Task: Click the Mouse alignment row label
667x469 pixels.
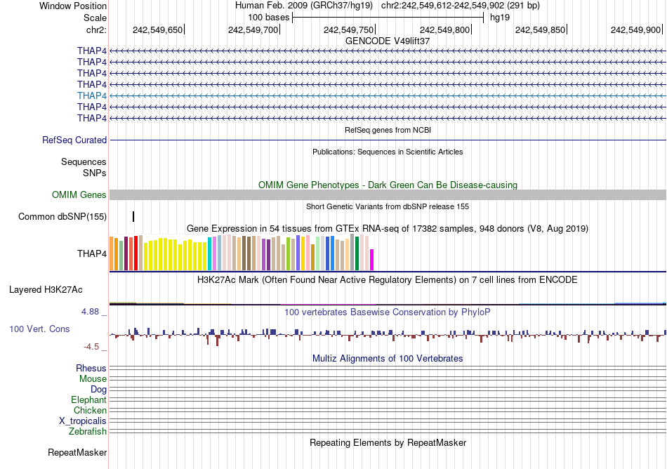Action: pos(92,378)
